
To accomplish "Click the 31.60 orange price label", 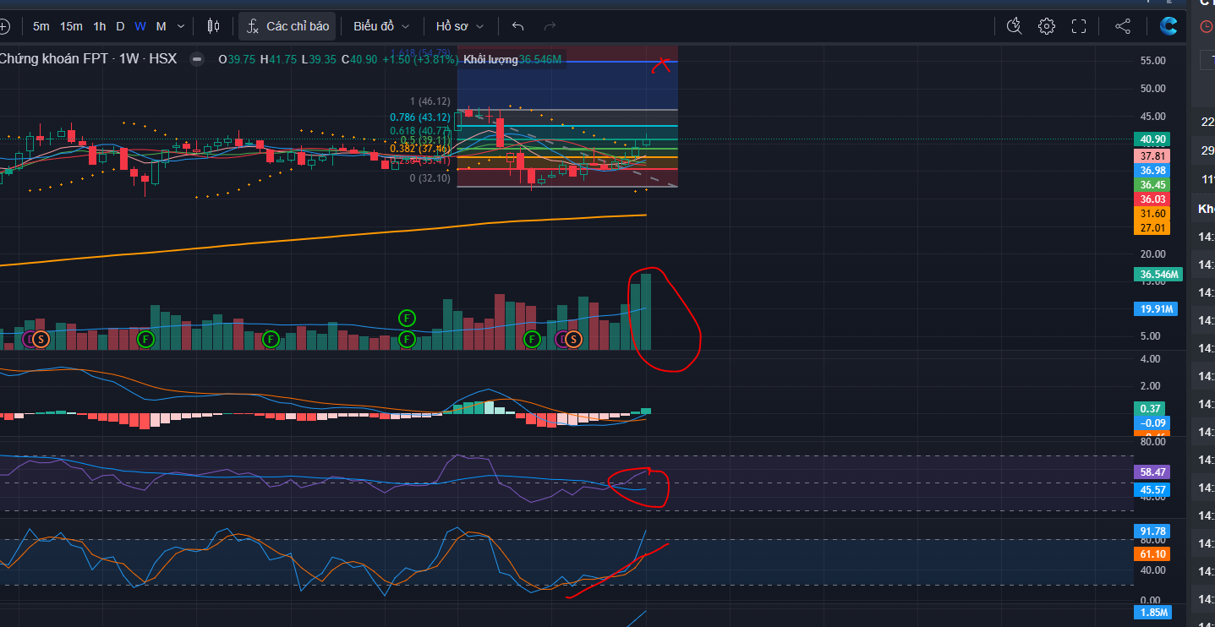I will (1151, 214).
